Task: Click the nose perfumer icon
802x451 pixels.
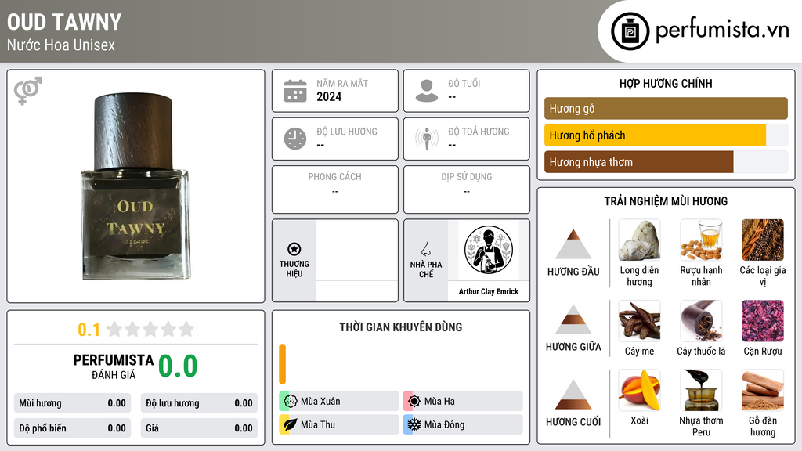Action: 425,249
